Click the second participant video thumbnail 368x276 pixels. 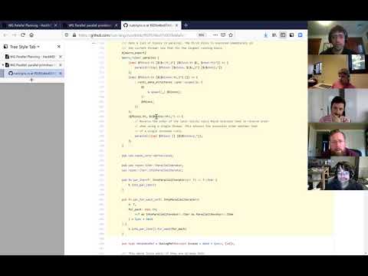pyautogui.click(x=337, y=71)
